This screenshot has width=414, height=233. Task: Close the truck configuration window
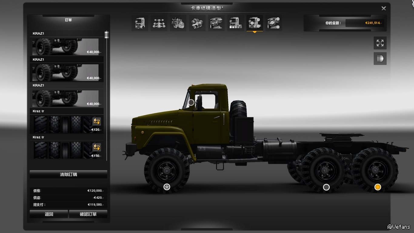[384, 8]
